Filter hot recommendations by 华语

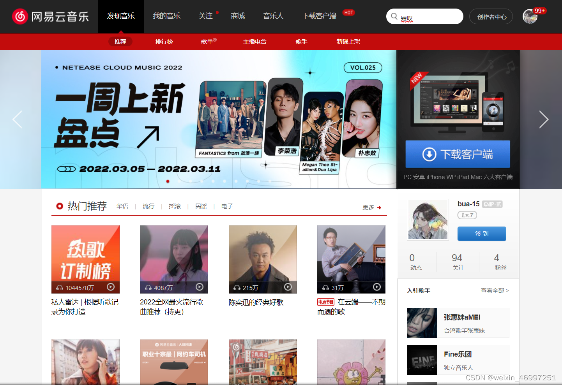point(122,206)
